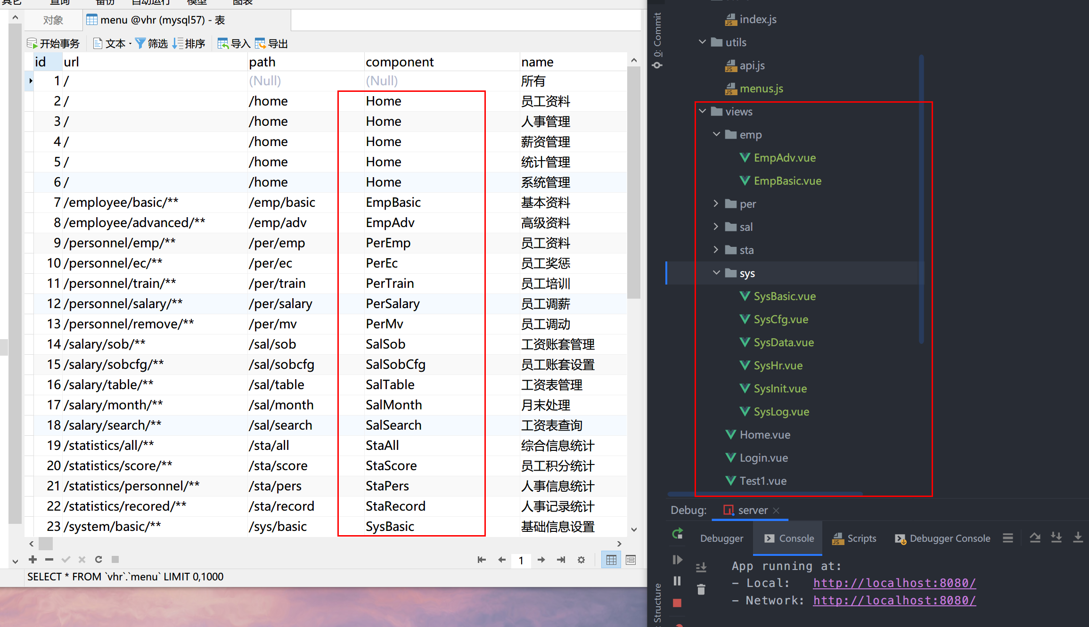Viewport: 1089px width, 627px height.
Task: Open the Local localhost:8080 link
Action: point(894,583)
